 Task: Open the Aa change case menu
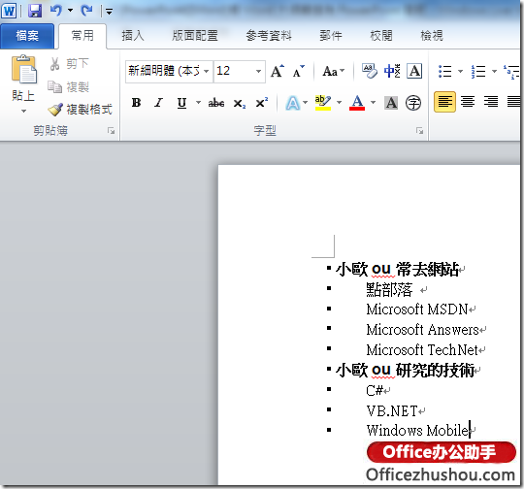pyautogui.click(x=333, y=71)
